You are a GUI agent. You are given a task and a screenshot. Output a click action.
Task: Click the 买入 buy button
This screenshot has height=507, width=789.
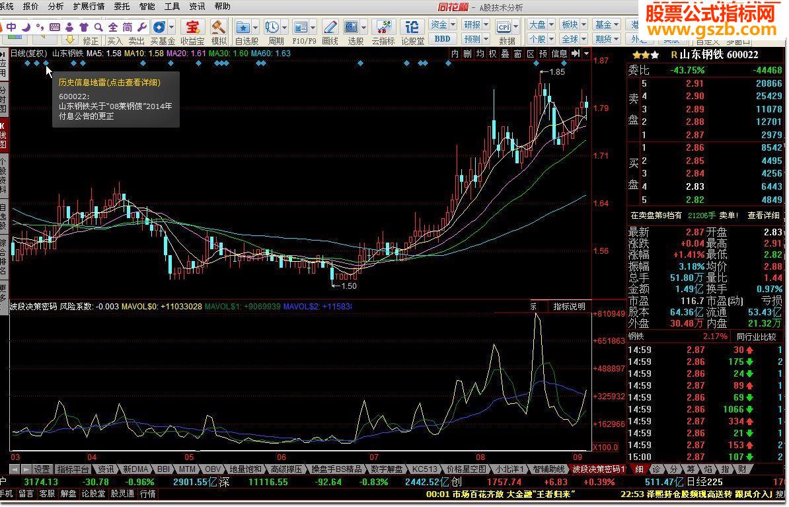tap(115, 41)
